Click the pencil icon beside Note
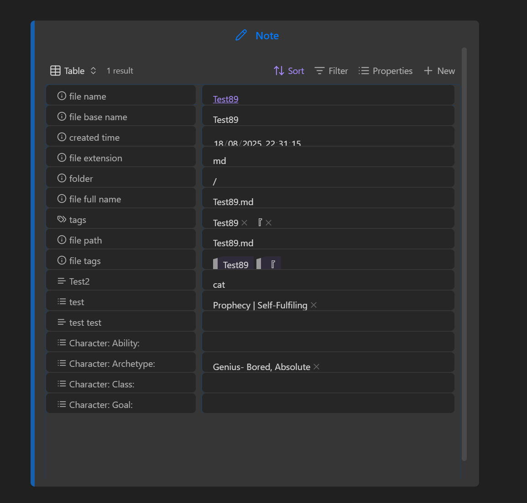Screen dimensions: 527x503 click(x=241, y=35)
